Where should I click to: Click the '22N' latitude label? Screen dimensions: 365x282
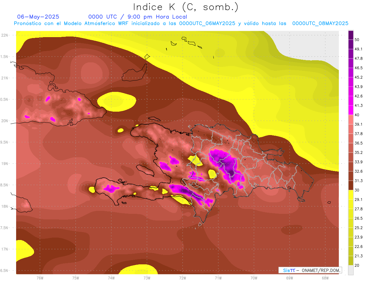(x=5, y=35)
